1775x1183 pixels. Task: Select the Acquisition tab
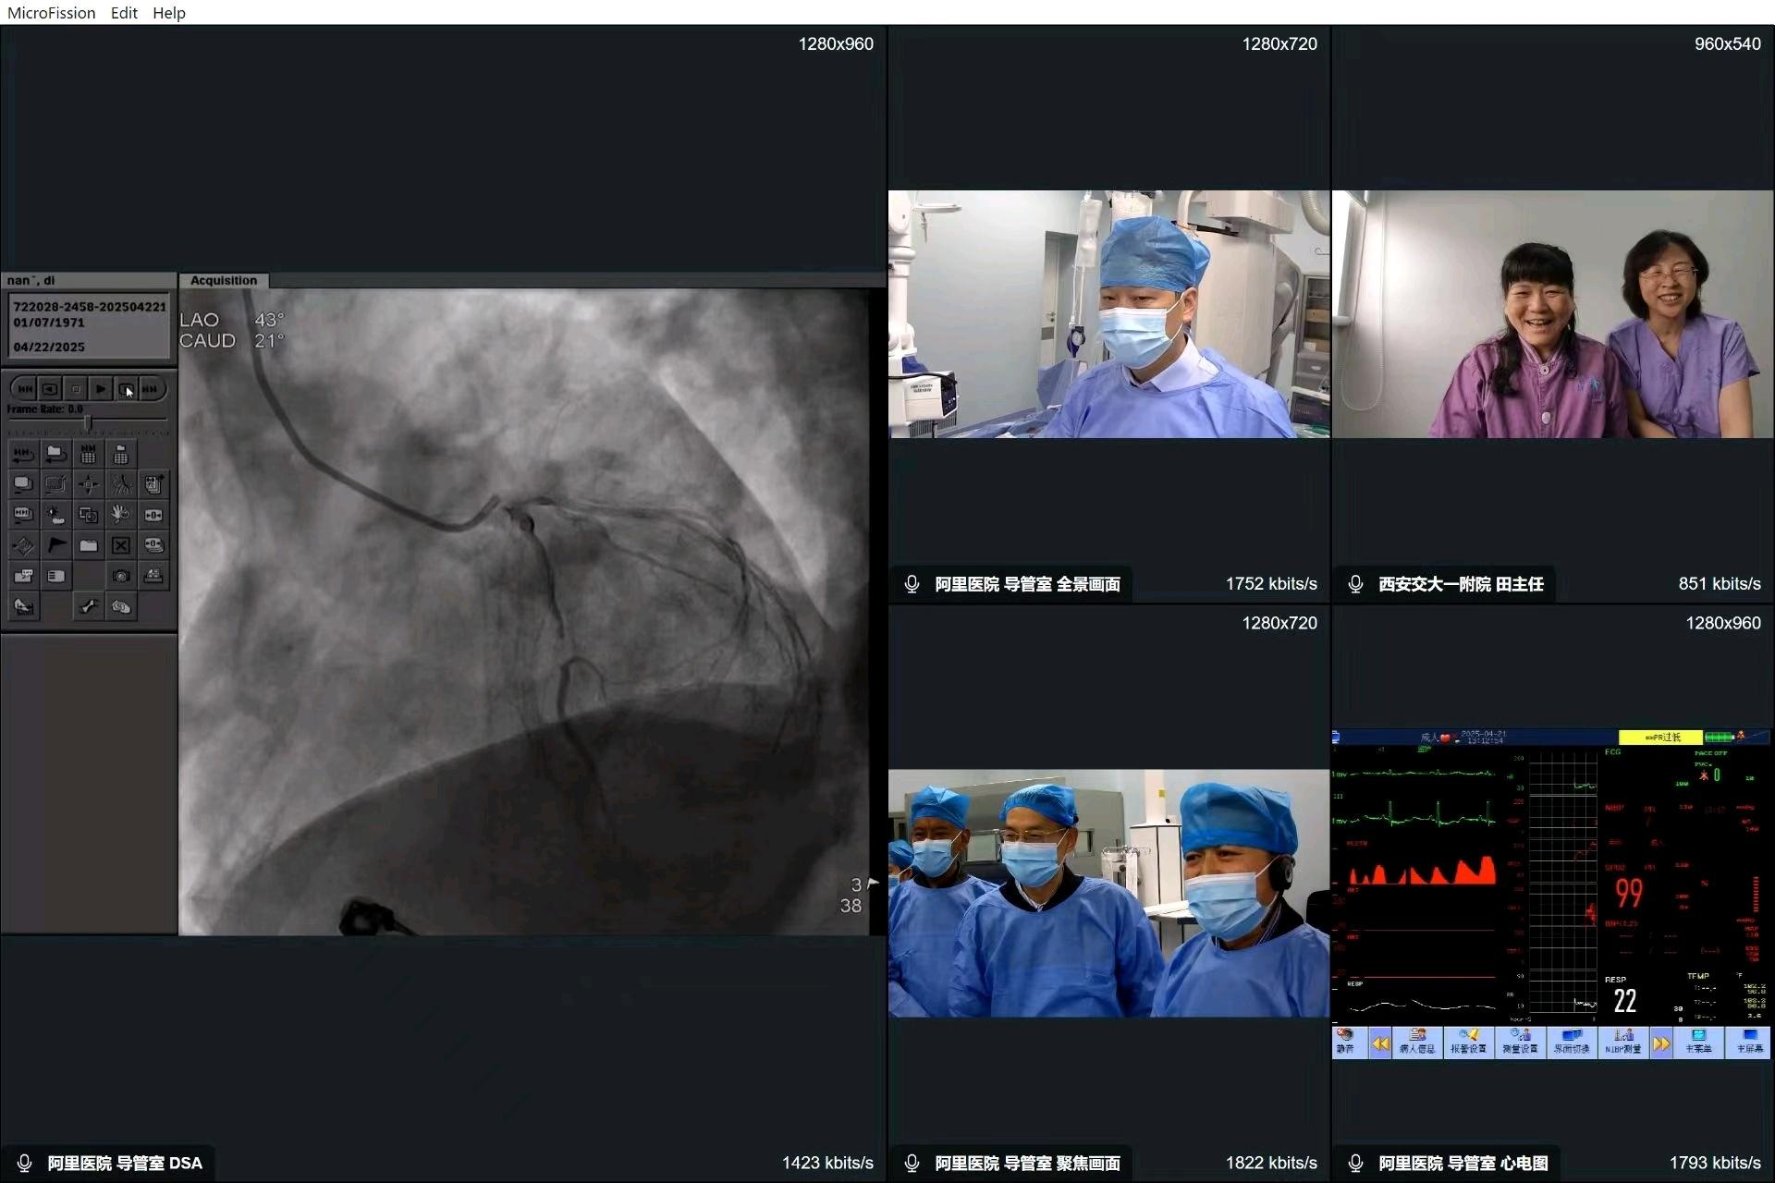coord(224,280)
